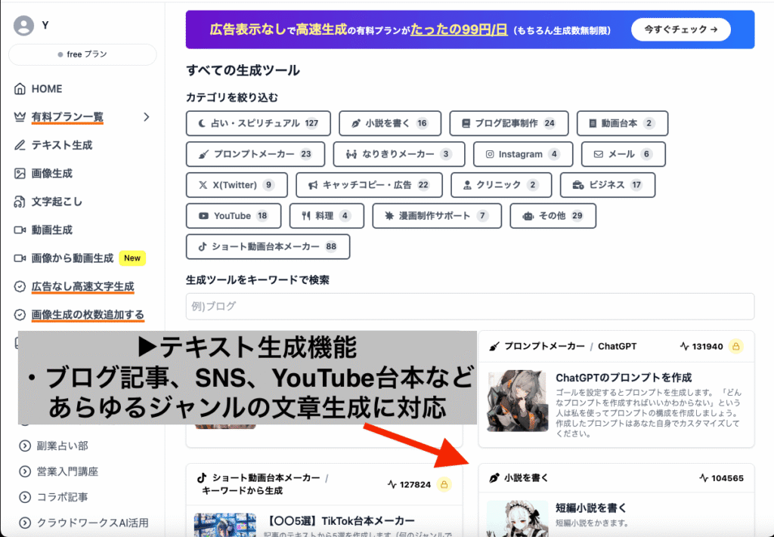Click the arrow icon beside コラボ記事
This screenshot has height=537, width=774.
click(25, 497)
